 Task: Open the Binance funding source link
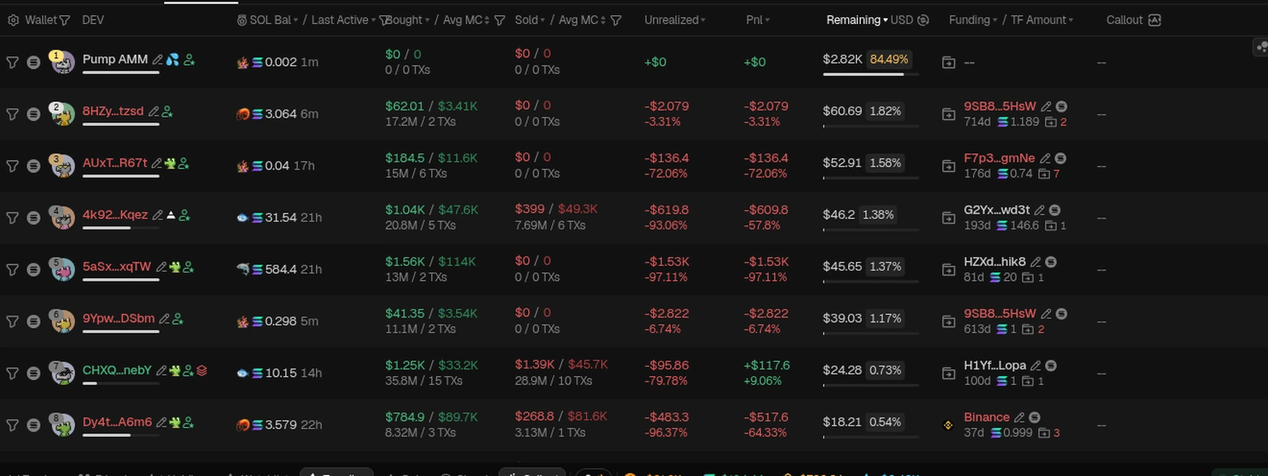point(987,418)
